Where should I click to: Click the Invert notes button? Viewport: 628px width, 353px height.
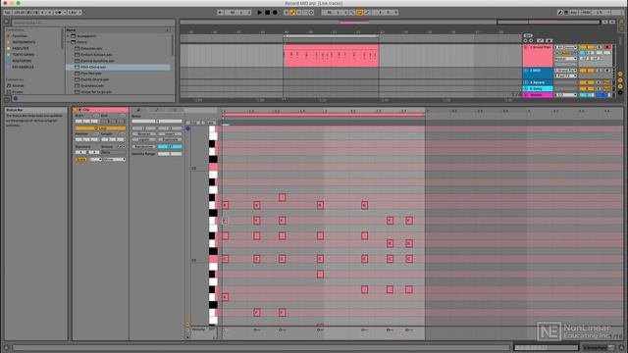170,134
